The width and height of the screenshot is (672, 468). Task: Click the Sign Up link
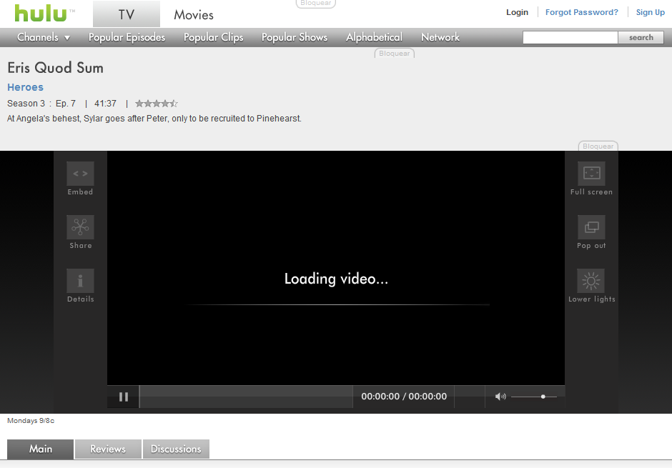click(650, 12)
